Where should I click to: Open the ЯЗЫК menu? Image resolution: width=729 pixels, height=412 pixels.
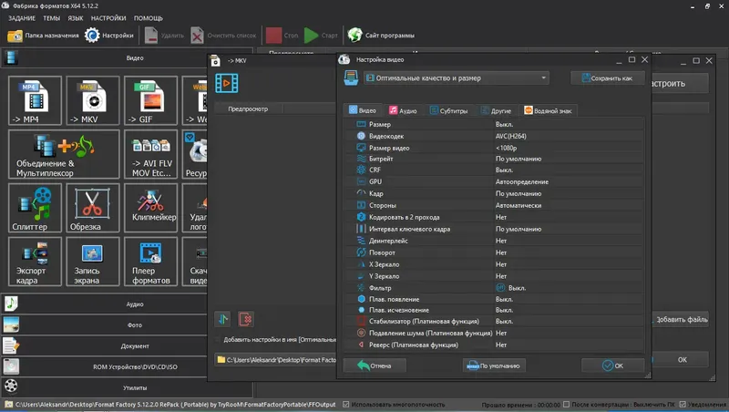pos(76,18)
